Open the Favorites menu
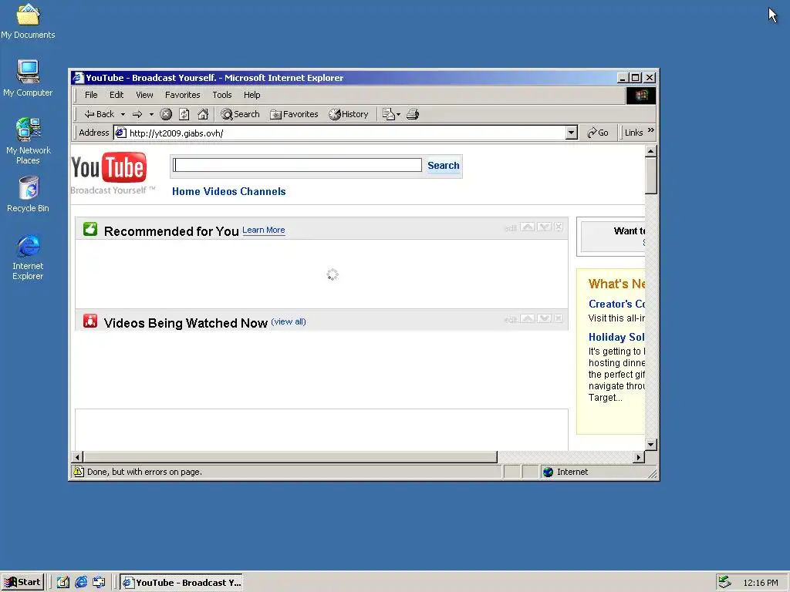790x592 pixels. pyautogui.click(x=182, y=95)
